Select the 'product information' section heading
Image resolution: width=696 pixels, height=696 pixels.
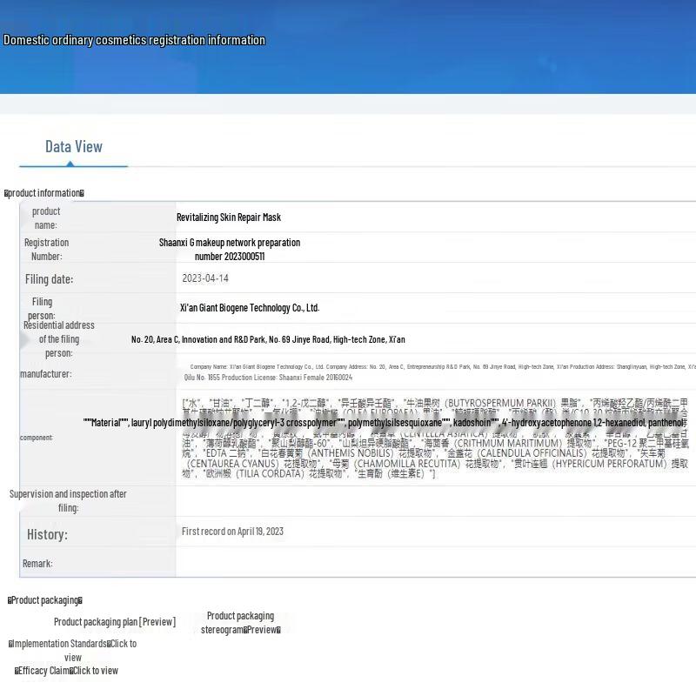[44, 193]
